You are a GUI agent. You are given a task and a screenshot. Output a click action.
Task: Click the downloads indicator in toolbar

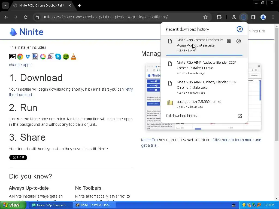[243, 17]
